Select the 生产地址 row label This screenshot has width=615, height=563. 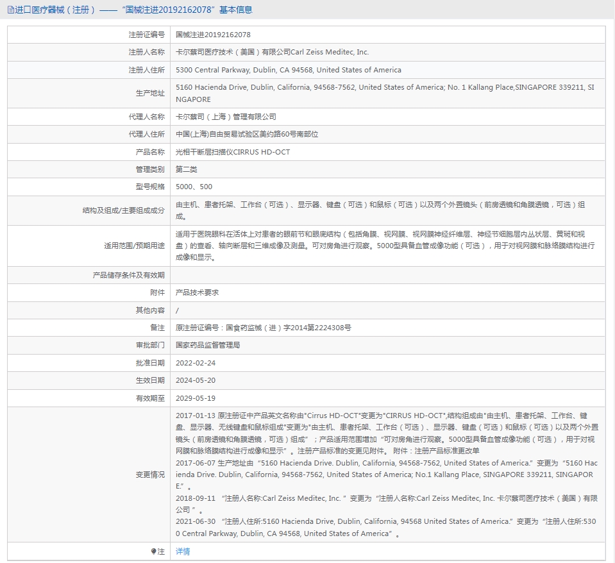tap(150, 94)
